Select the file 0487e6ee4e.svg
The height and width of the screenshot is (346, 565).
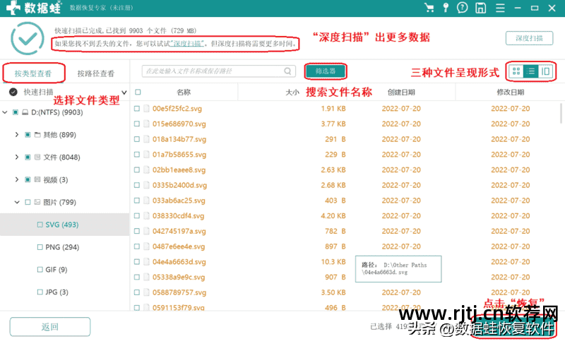[x=179, y=246]
